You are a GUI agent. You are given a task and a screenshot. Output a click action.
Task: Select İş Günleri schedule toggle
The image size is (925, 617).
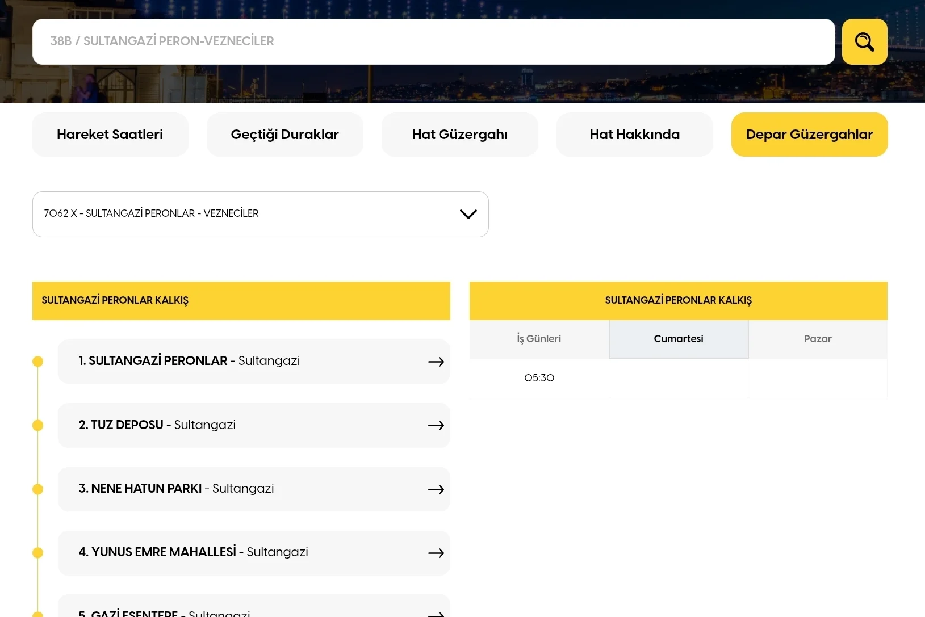click(539, 339)
